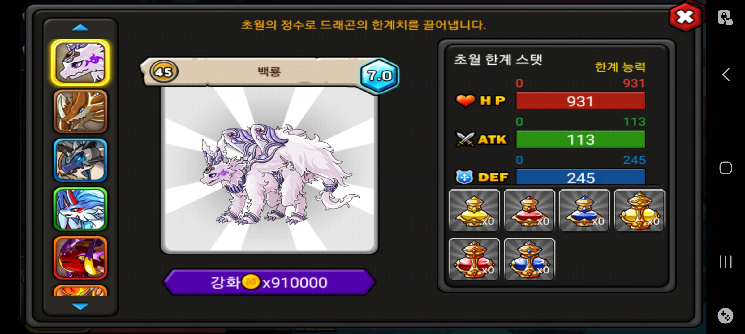Viewport: 745px width, 334px height.
Task: Close the transcendence panel with red X
Action: [685, 17]
